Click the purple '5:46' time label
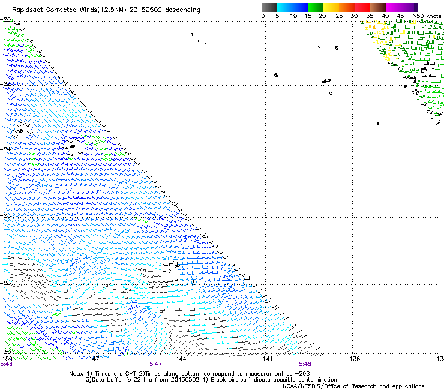 (x=6, y=364)
